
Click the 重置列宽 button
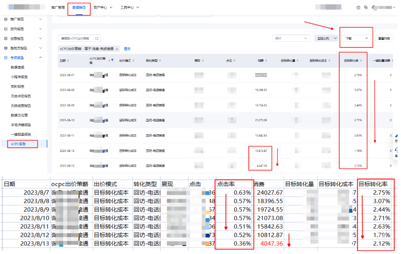pyautogui.click(x=384, y=39)
